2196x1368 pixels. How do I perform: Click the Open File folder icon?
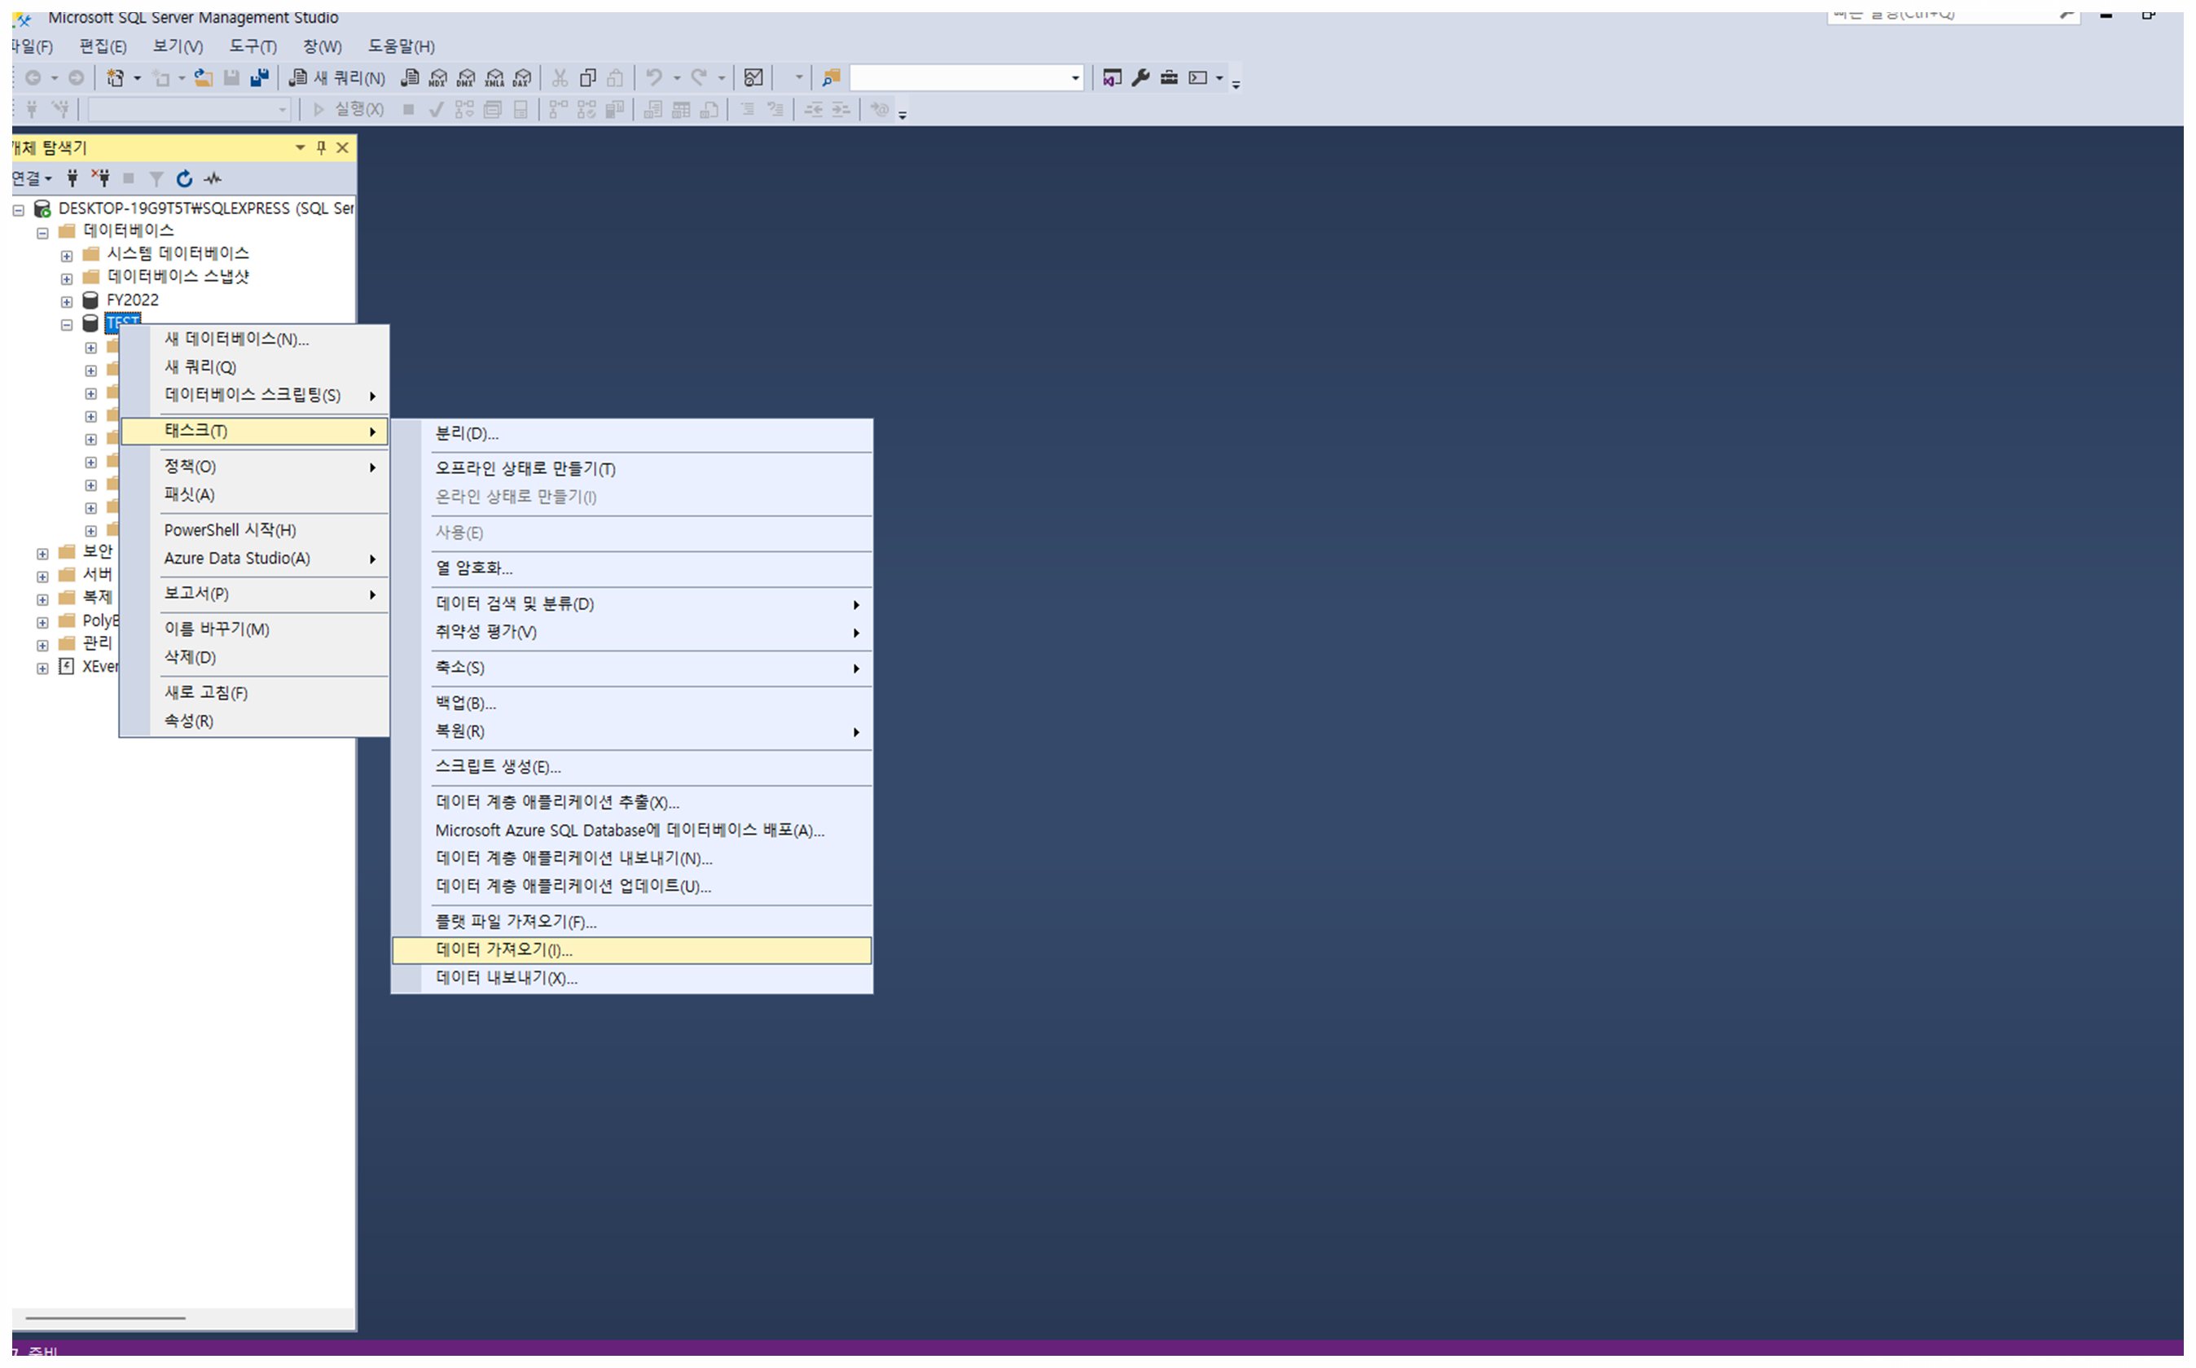[204, 79]
